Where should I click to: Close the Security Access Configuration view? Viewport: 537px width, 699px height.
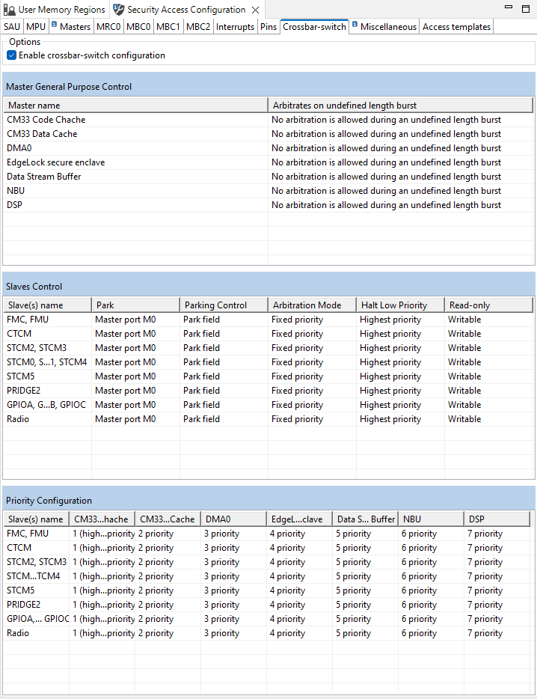coord(255,10)
